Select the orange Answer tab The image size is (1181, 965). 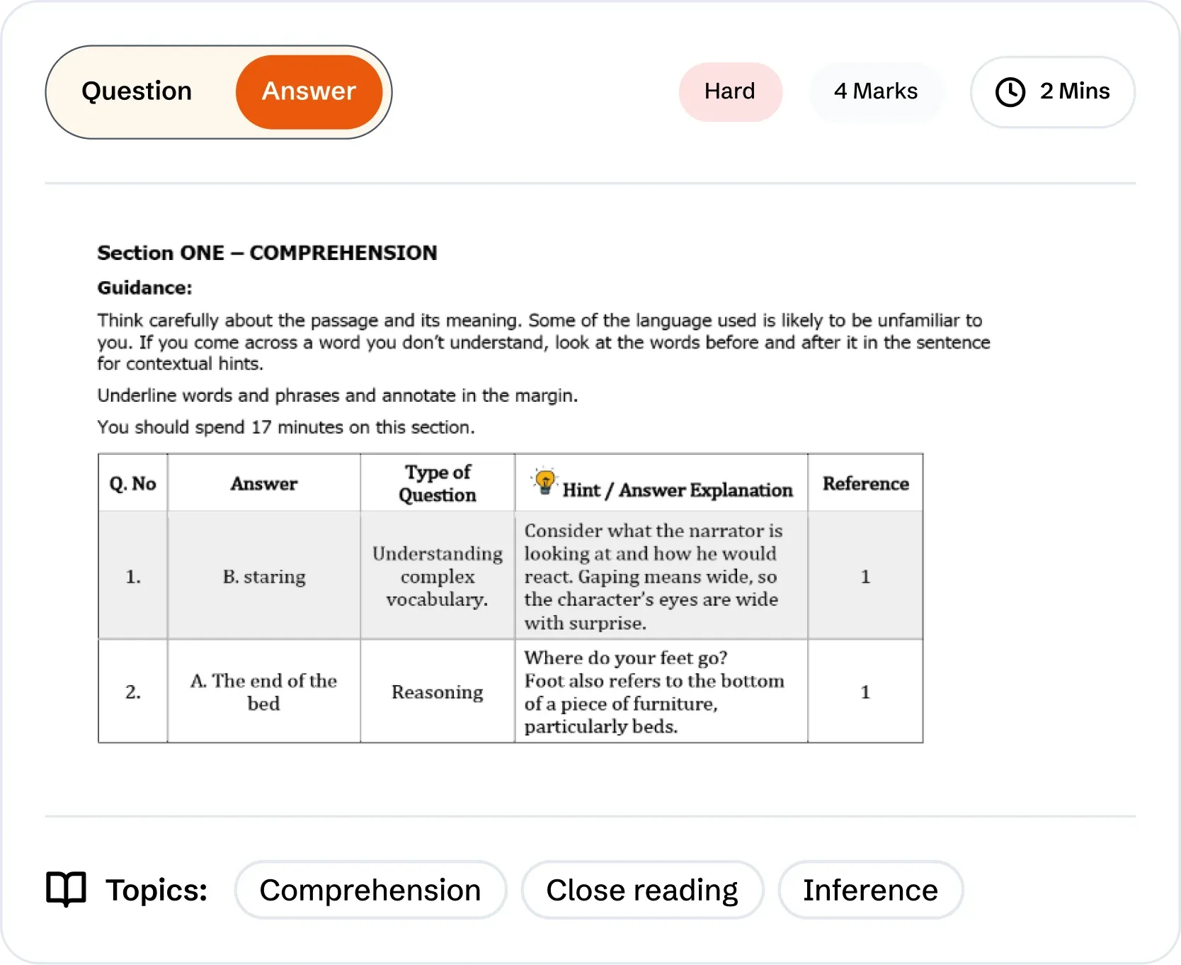pos(309,91)
